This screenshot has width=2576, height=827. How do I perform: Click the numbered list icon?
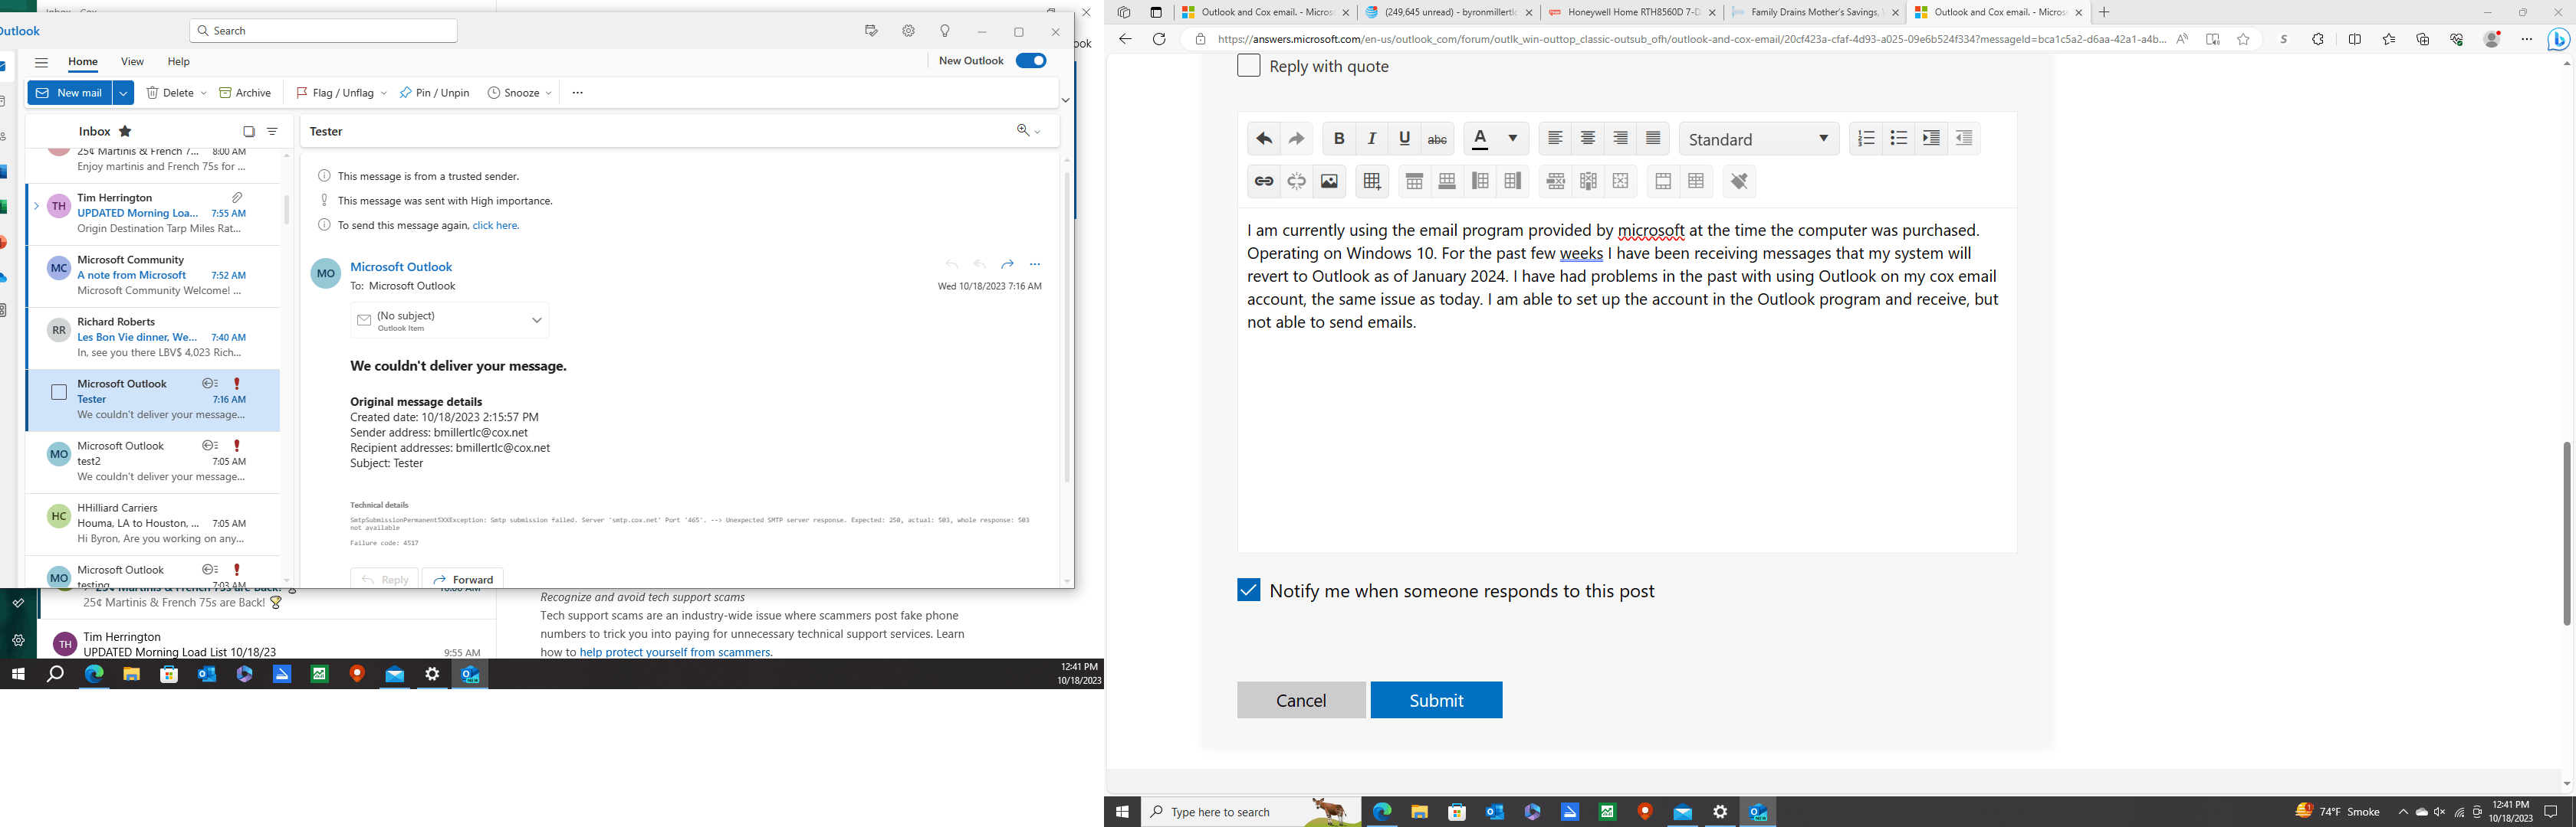[x=1866, y=139]
